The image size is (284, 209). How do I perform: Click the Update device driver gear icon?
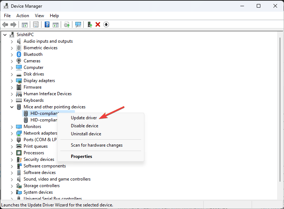point(67,24)
